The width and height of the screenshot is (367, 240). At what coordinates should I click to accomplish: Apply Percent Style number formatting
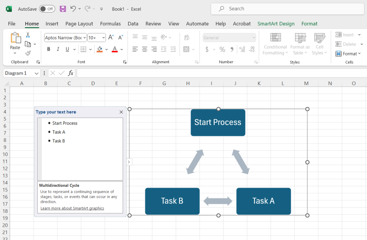[222, 50]
